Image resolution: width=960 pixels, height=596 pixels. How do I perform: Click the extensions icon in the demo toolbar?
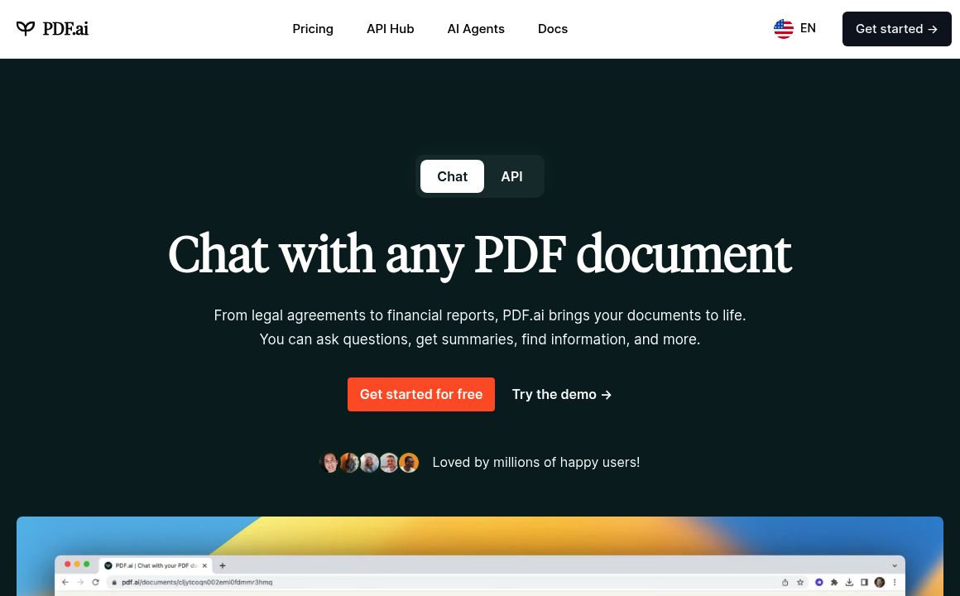coord(834,582)
